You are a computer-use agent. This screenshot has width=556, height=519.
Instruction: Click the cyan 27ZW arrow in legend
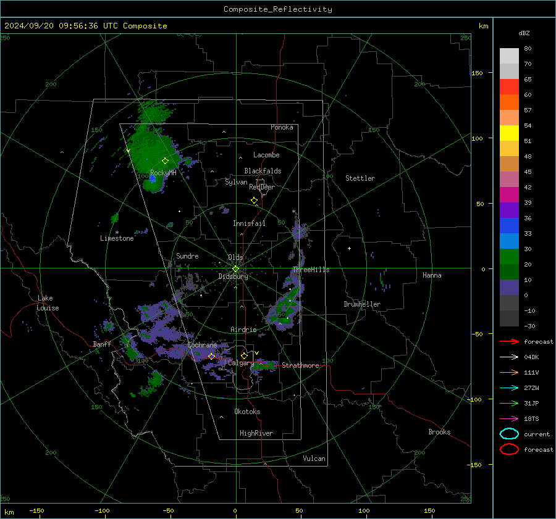pyautogui.click(x=509, y=388)
